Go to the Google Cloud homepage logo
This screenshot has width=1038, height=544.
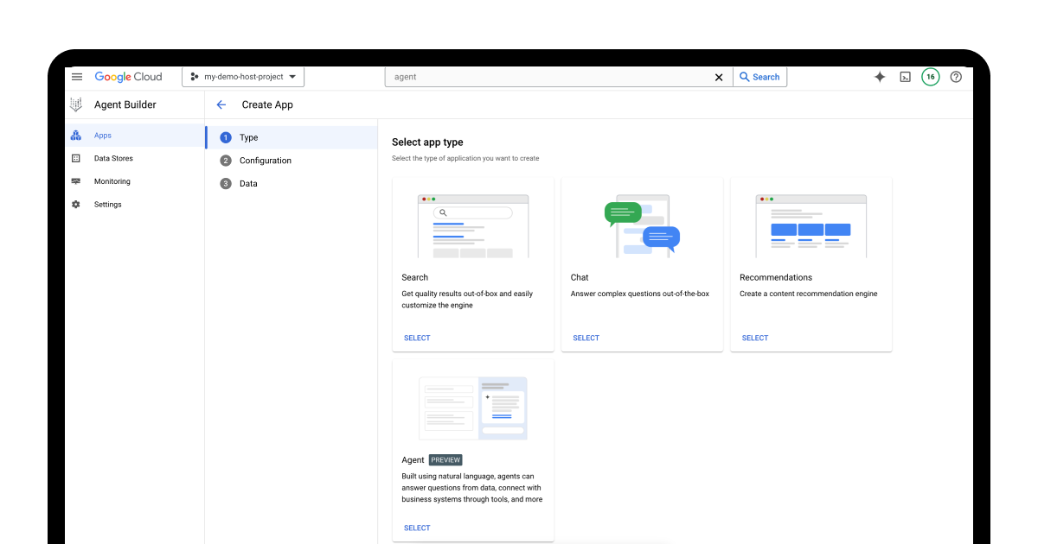pyautogui.click(x=128, y=76)
